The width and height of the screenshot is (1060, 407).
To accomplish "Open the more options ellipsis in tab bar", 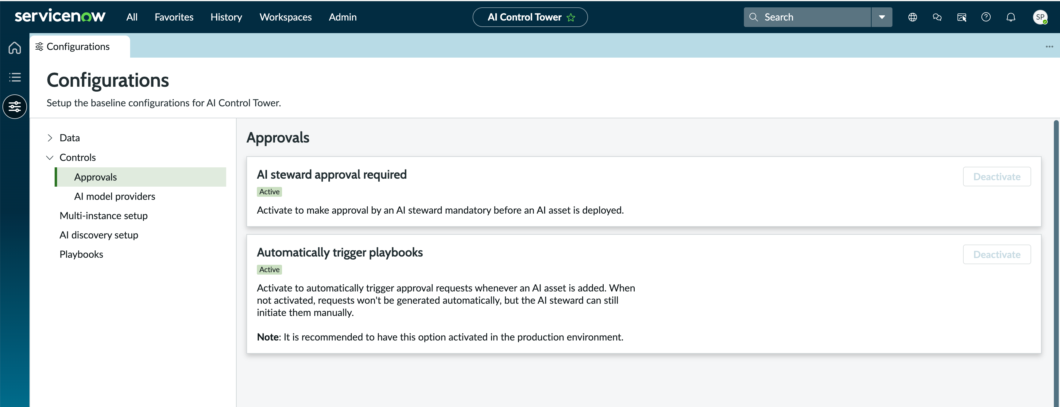I will (x=1049, y=47).
